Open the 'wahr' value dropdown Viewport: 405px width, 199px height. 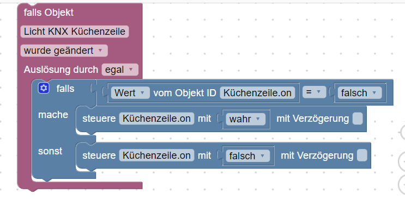coord(245,119)
